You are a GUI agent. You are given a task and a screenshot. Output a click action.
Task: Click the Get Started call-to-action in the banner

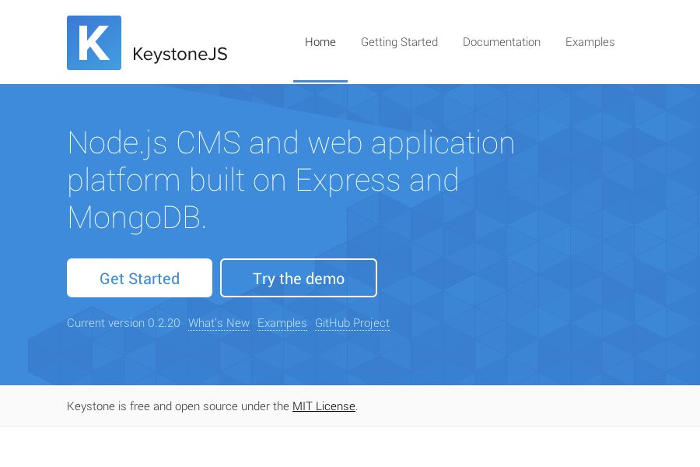point(139,278)
